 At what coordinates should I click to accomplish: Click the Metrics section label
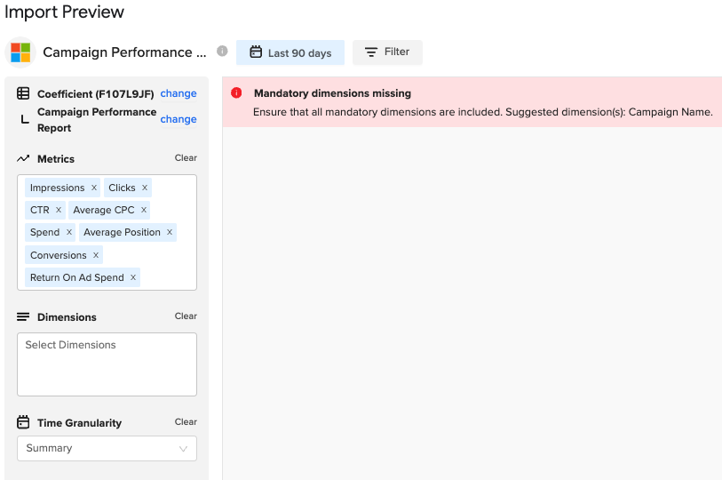click(56, 159)
